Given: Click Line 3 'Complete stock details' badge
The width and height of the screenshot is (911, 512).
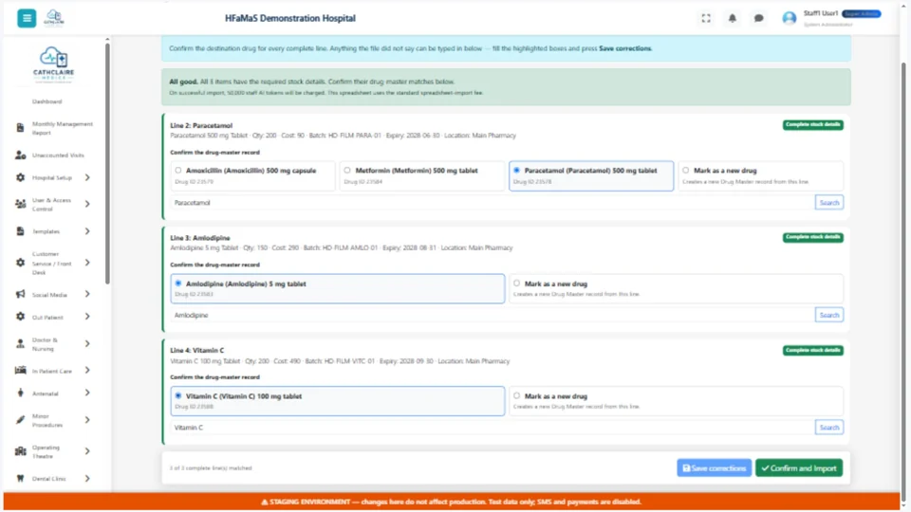Looking at the screenshot, I should click(812, 237).
